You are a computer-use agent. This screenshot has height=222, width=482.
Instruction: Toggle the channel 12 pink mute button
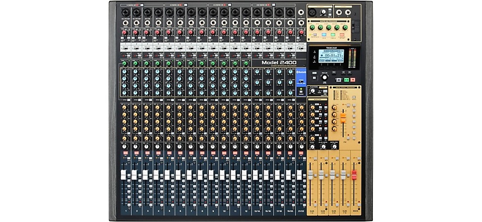point(246,153)
